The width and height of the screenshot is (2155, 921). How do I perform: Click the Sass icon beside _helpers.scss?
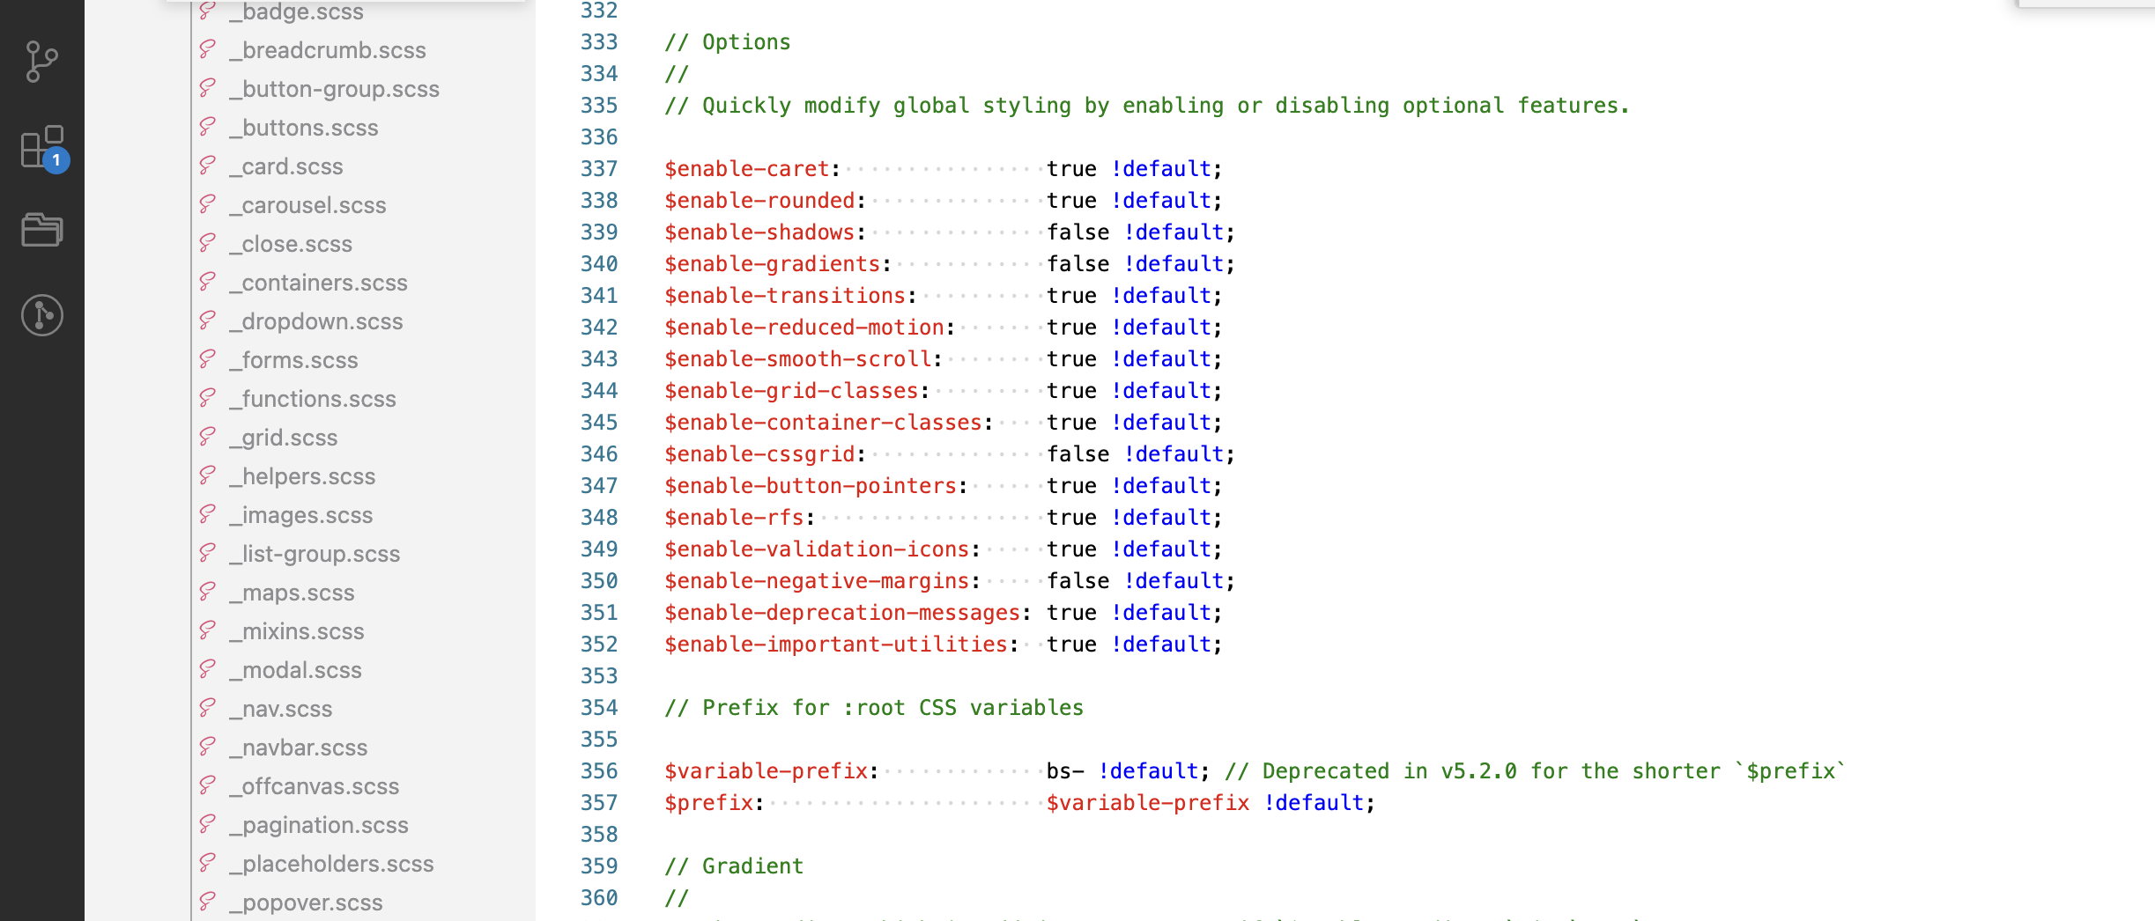point(208,475)
